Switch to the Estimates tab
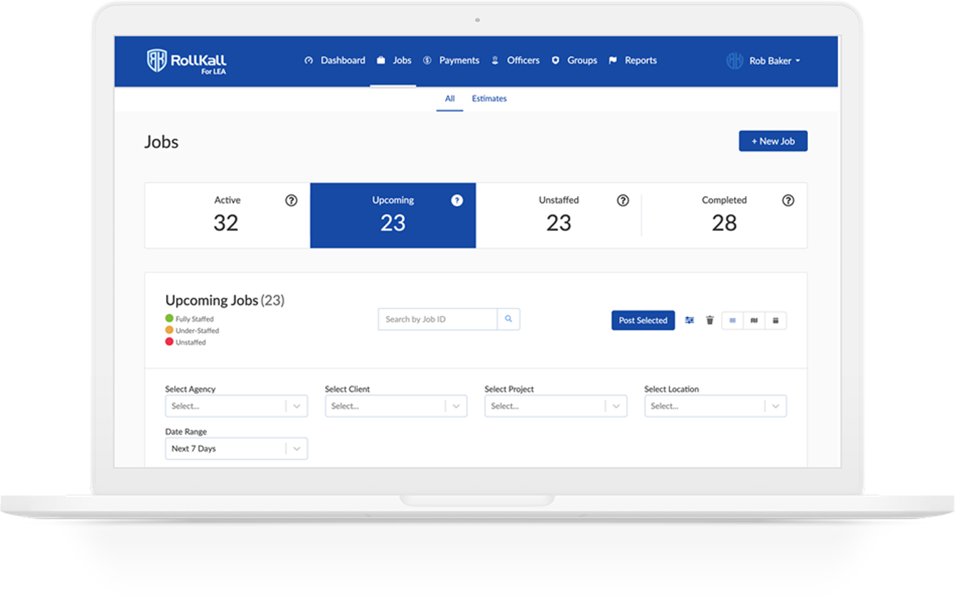This screenshot has height=598, width=955. tap(489, 98)
